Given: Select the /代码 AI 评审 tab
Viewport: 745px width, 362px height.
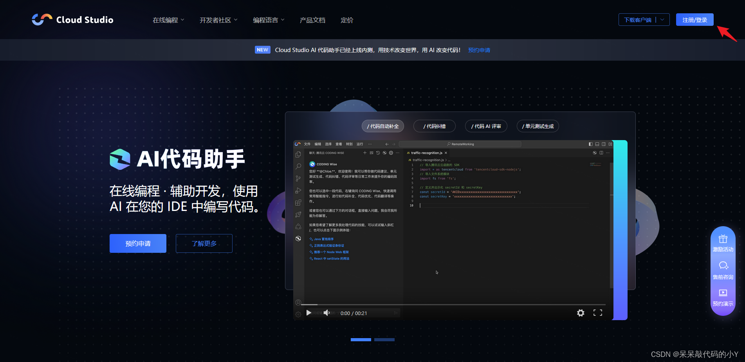Looking at the screenshot, I should tap(486, 126).
